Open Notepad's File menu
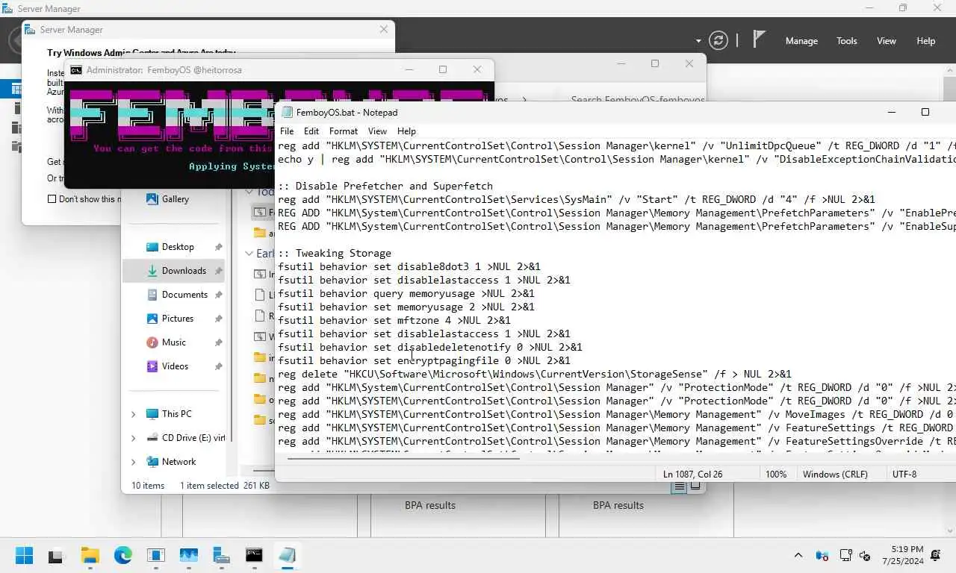This screenshot has height=573, width=956. 287,131
